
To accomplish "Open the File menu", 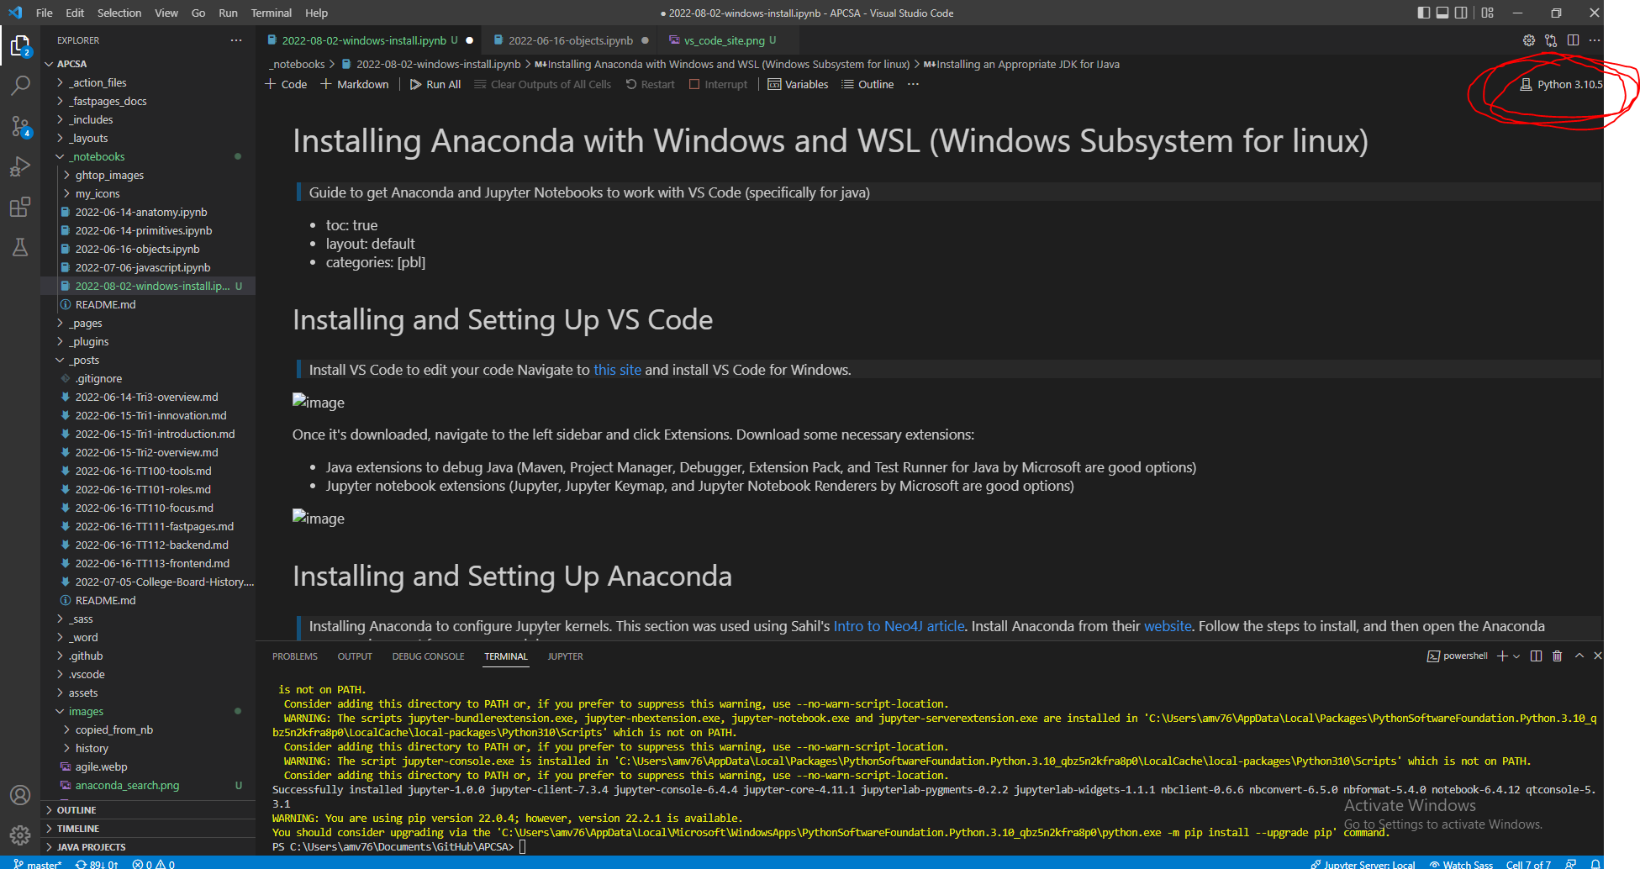I will click(44, 13).
